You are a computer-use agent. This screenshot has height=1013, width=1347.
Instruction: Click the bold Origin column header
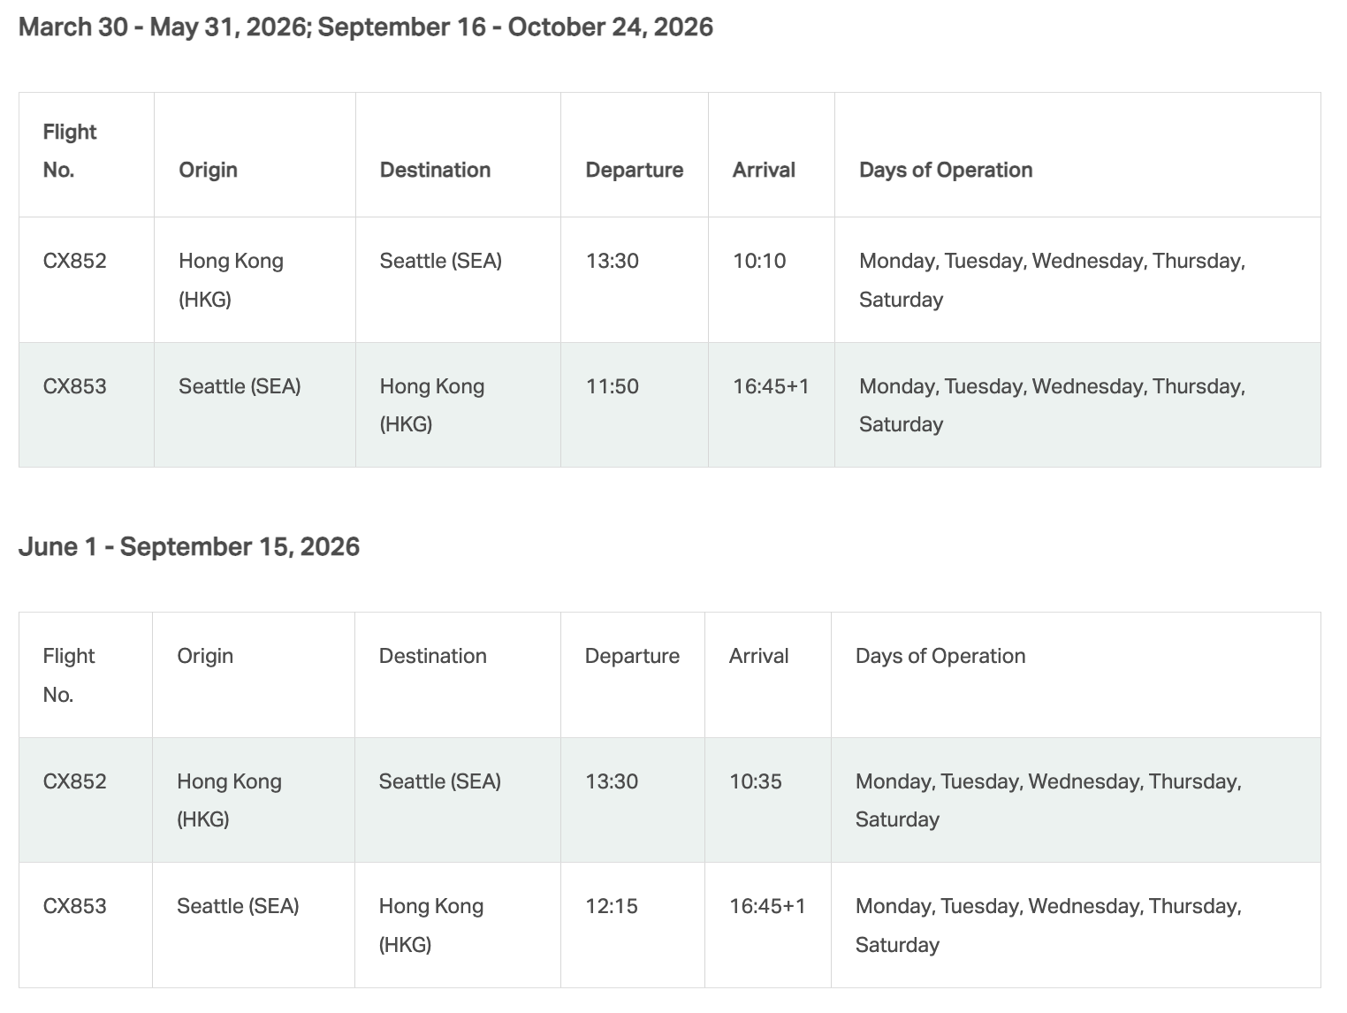(x=208, y=170)
